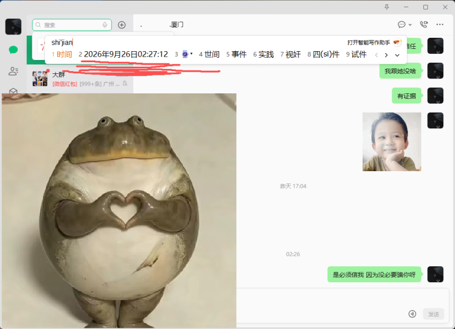Click the microphone icon in search box
This screenshot has height=329, width=455.
pos(105,25)
